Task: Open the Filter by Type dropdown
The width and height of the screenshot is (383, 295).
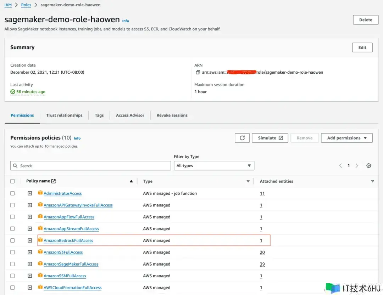Action: pos(214,166)
